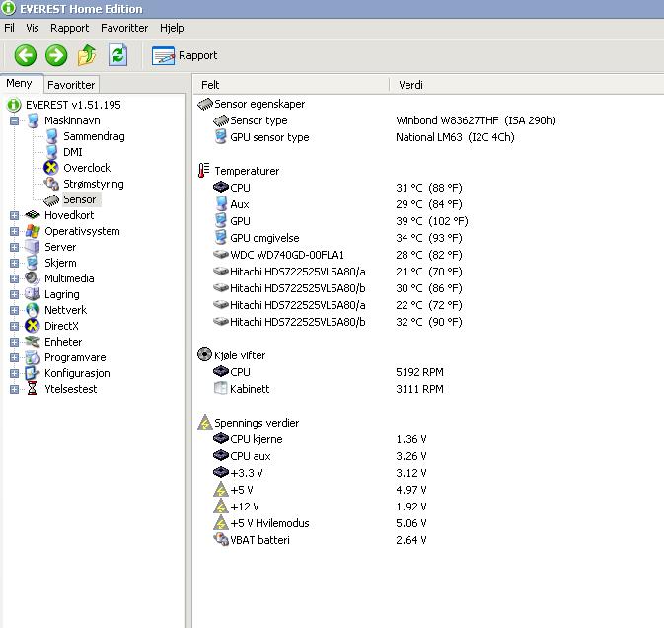Select DMI in the tree
Viewport: 664px width, 628px height.
tap(72, 152)
